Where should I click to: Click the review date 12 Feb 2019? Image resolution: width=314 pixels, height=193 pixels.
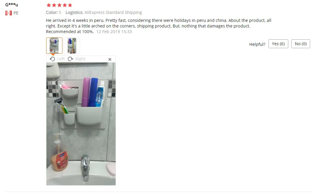(114, 32)
